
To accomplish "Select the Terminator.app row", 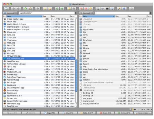I will (x=39, y=104).
